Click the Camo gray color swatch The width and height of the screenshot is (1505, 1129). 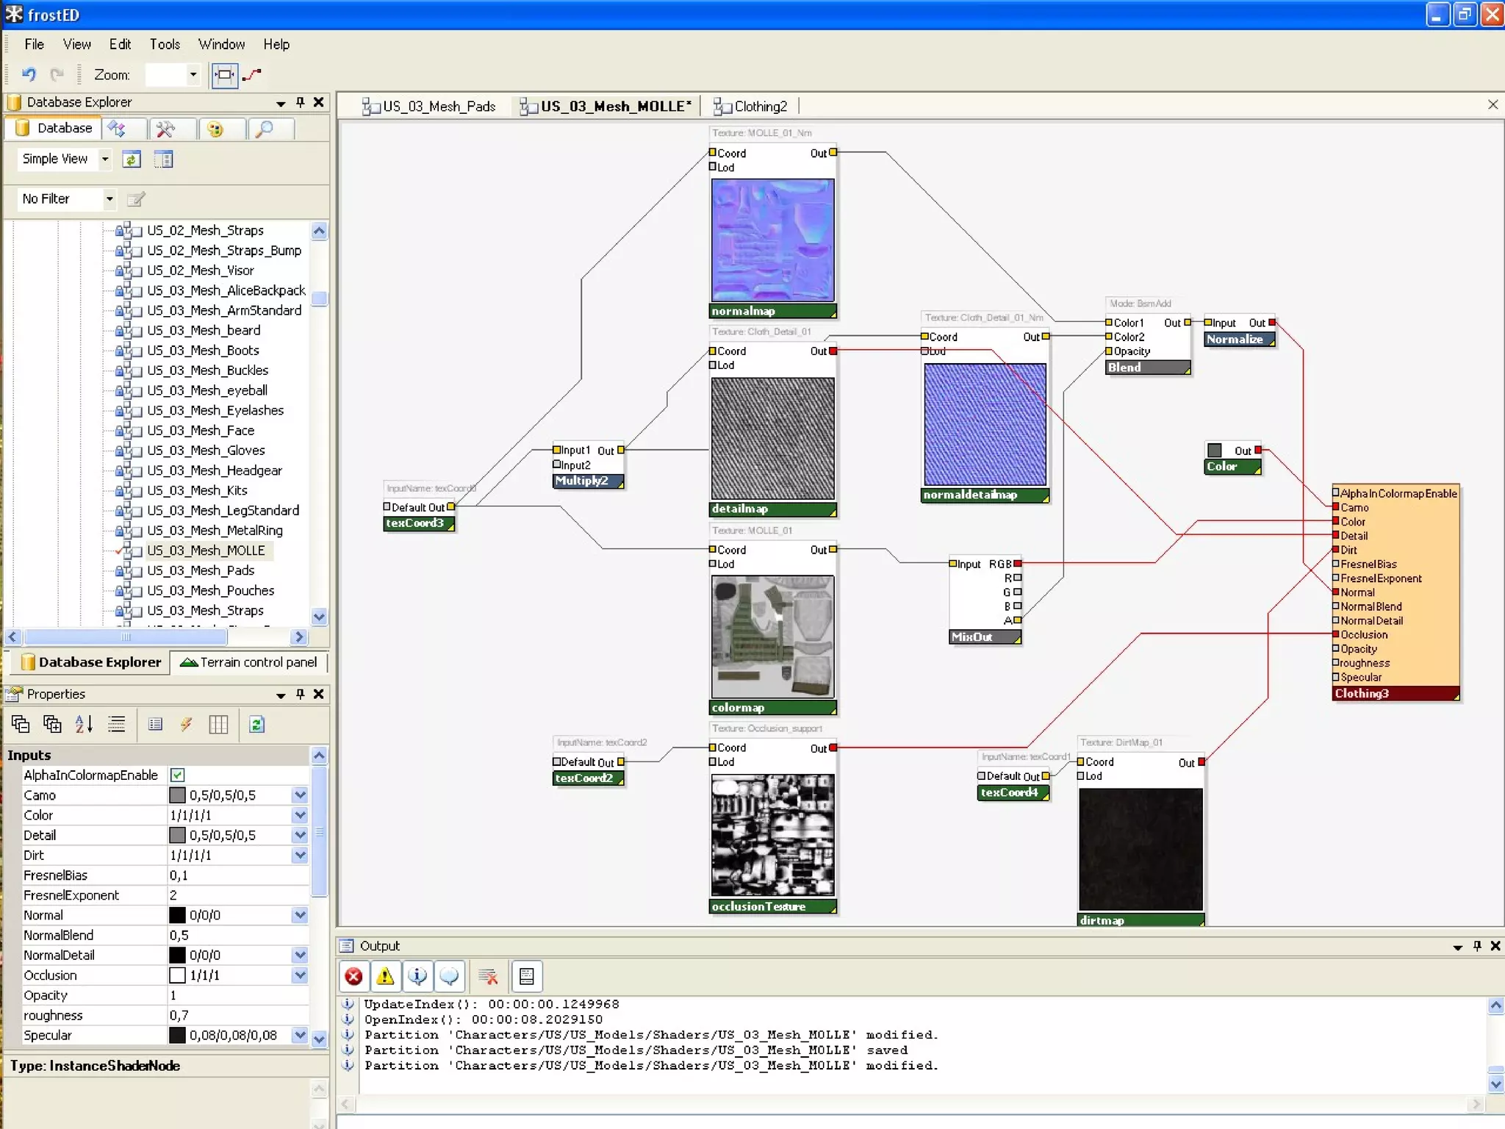pyautogui.click(x=177, y=795)
